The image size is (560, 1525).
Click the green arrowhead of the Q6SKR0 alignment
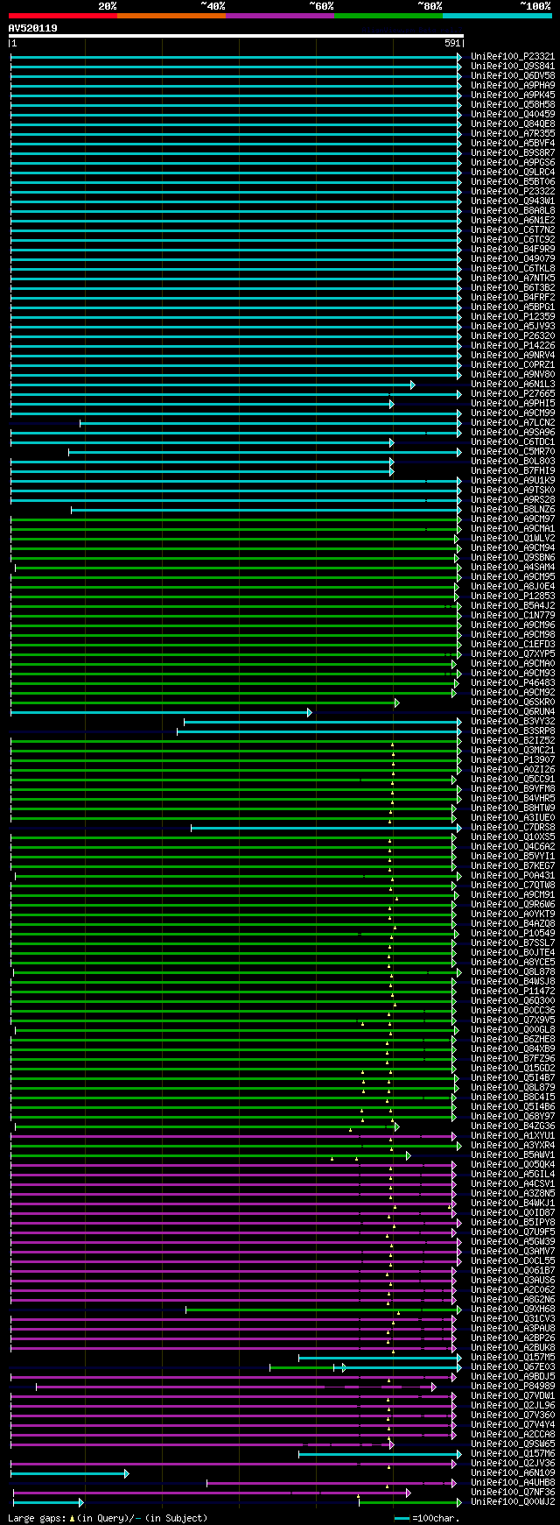click(397, 702)
